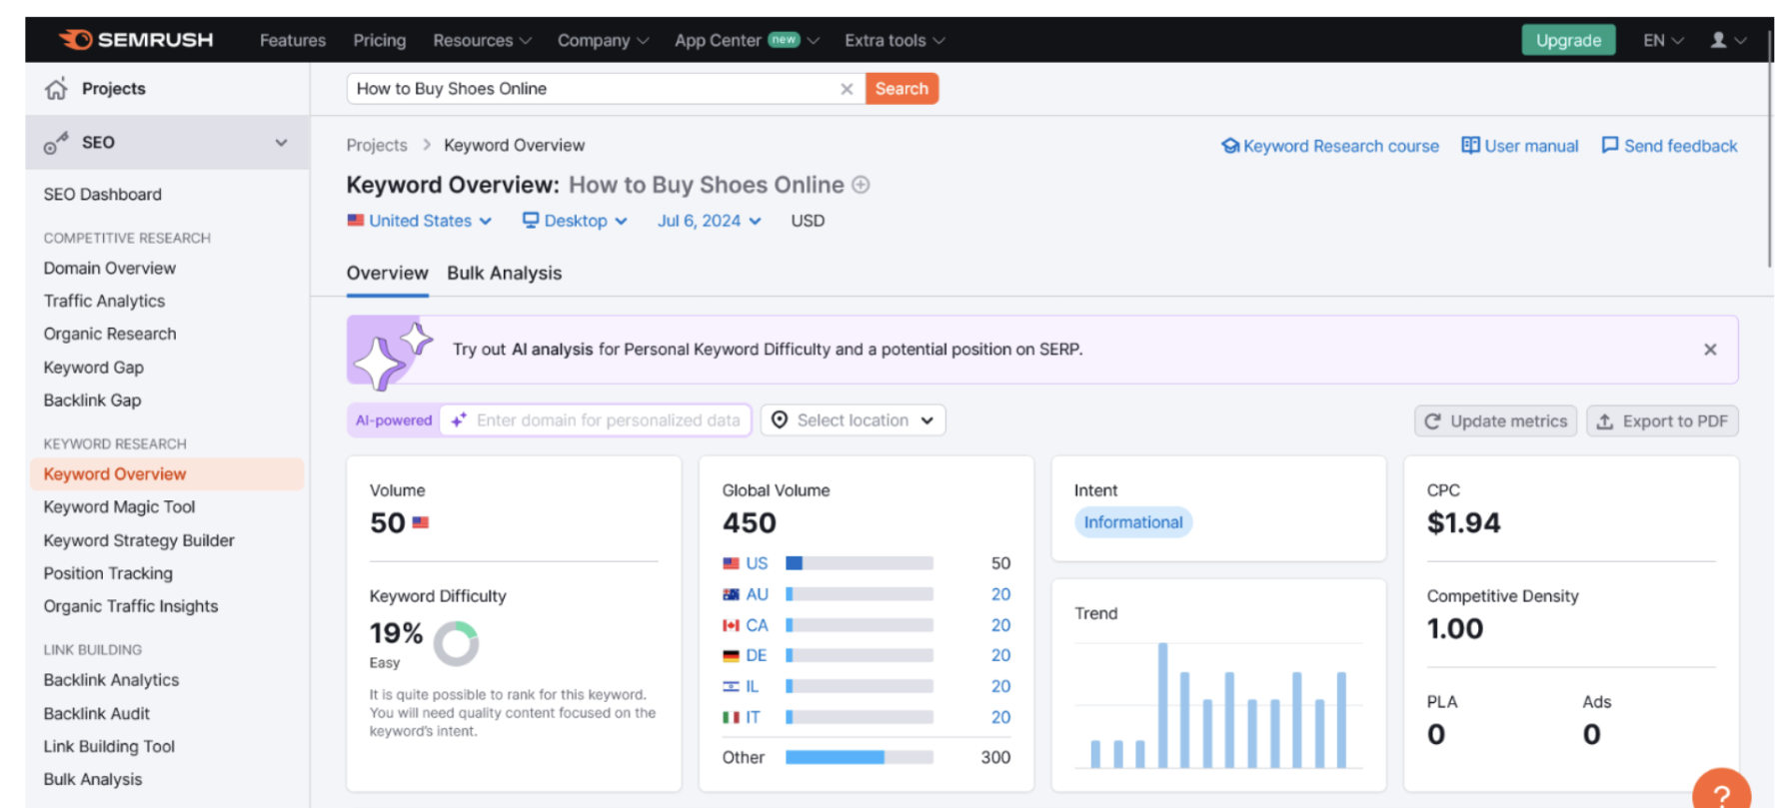Open Keyword Strategy Builder in sidebar
Screen dimensions: 1777x808
click(139, 540)
